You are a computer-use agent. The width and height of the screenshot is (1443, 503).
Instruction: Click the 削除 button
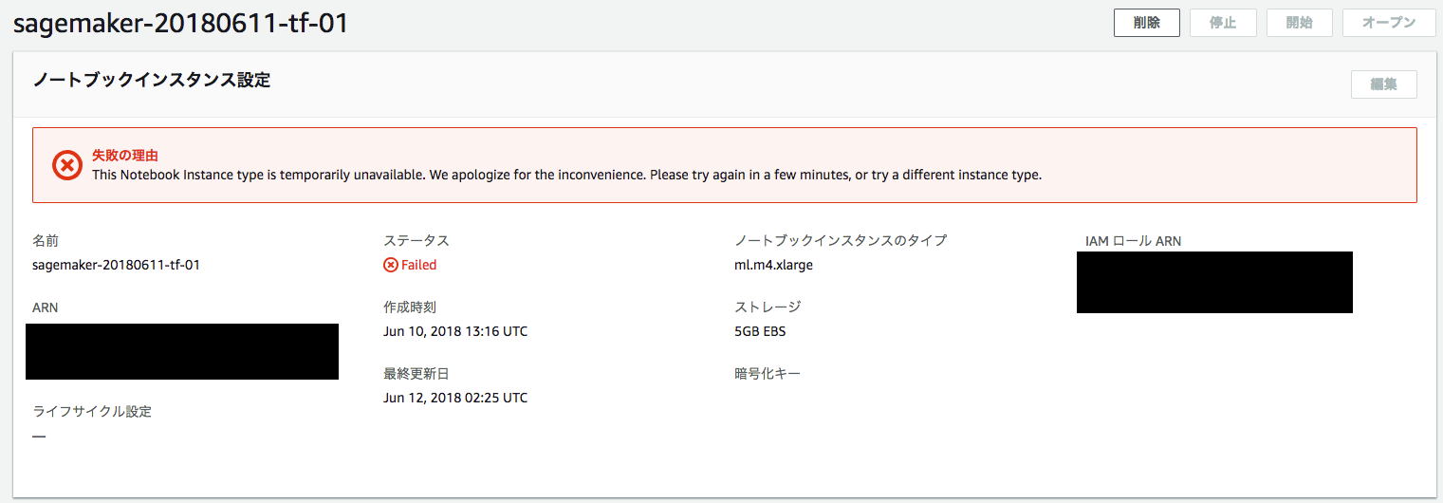point(1146,23)
